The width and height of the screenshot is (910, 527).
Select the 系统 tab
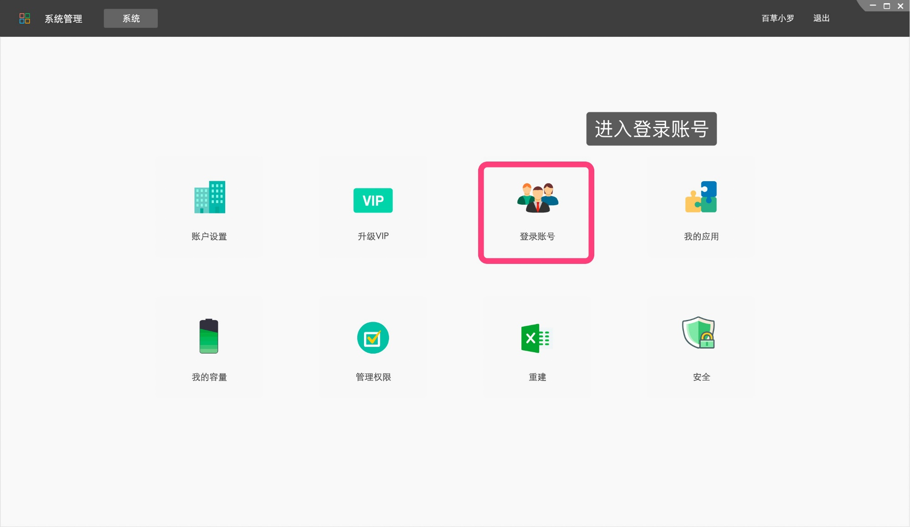coord(131,18)
